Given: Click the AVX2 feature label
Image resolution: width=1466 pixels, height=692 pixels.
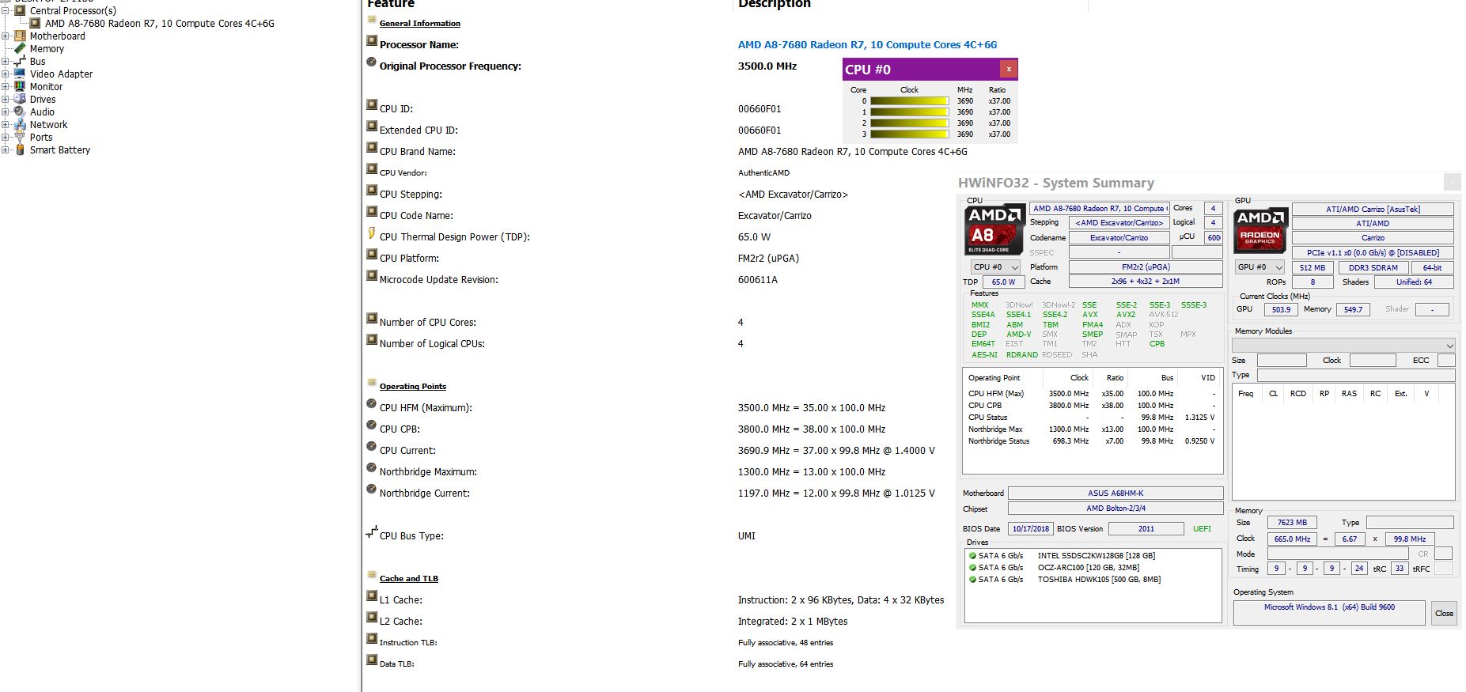Looking at the screenshot, I should pos(1126,315).
